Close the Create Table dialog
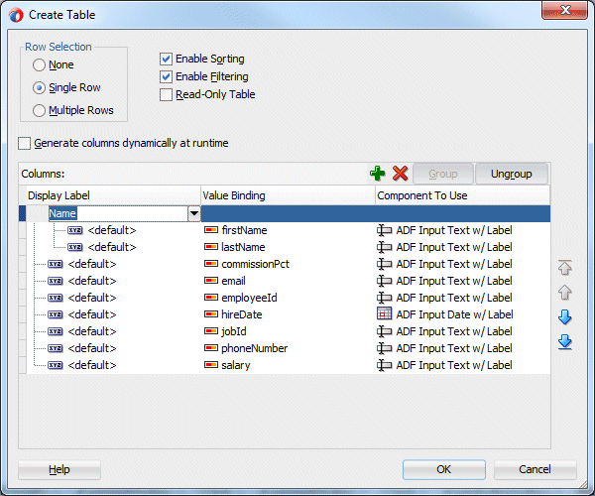The width and height of the screenshot is (595, 496). (565, 10)
